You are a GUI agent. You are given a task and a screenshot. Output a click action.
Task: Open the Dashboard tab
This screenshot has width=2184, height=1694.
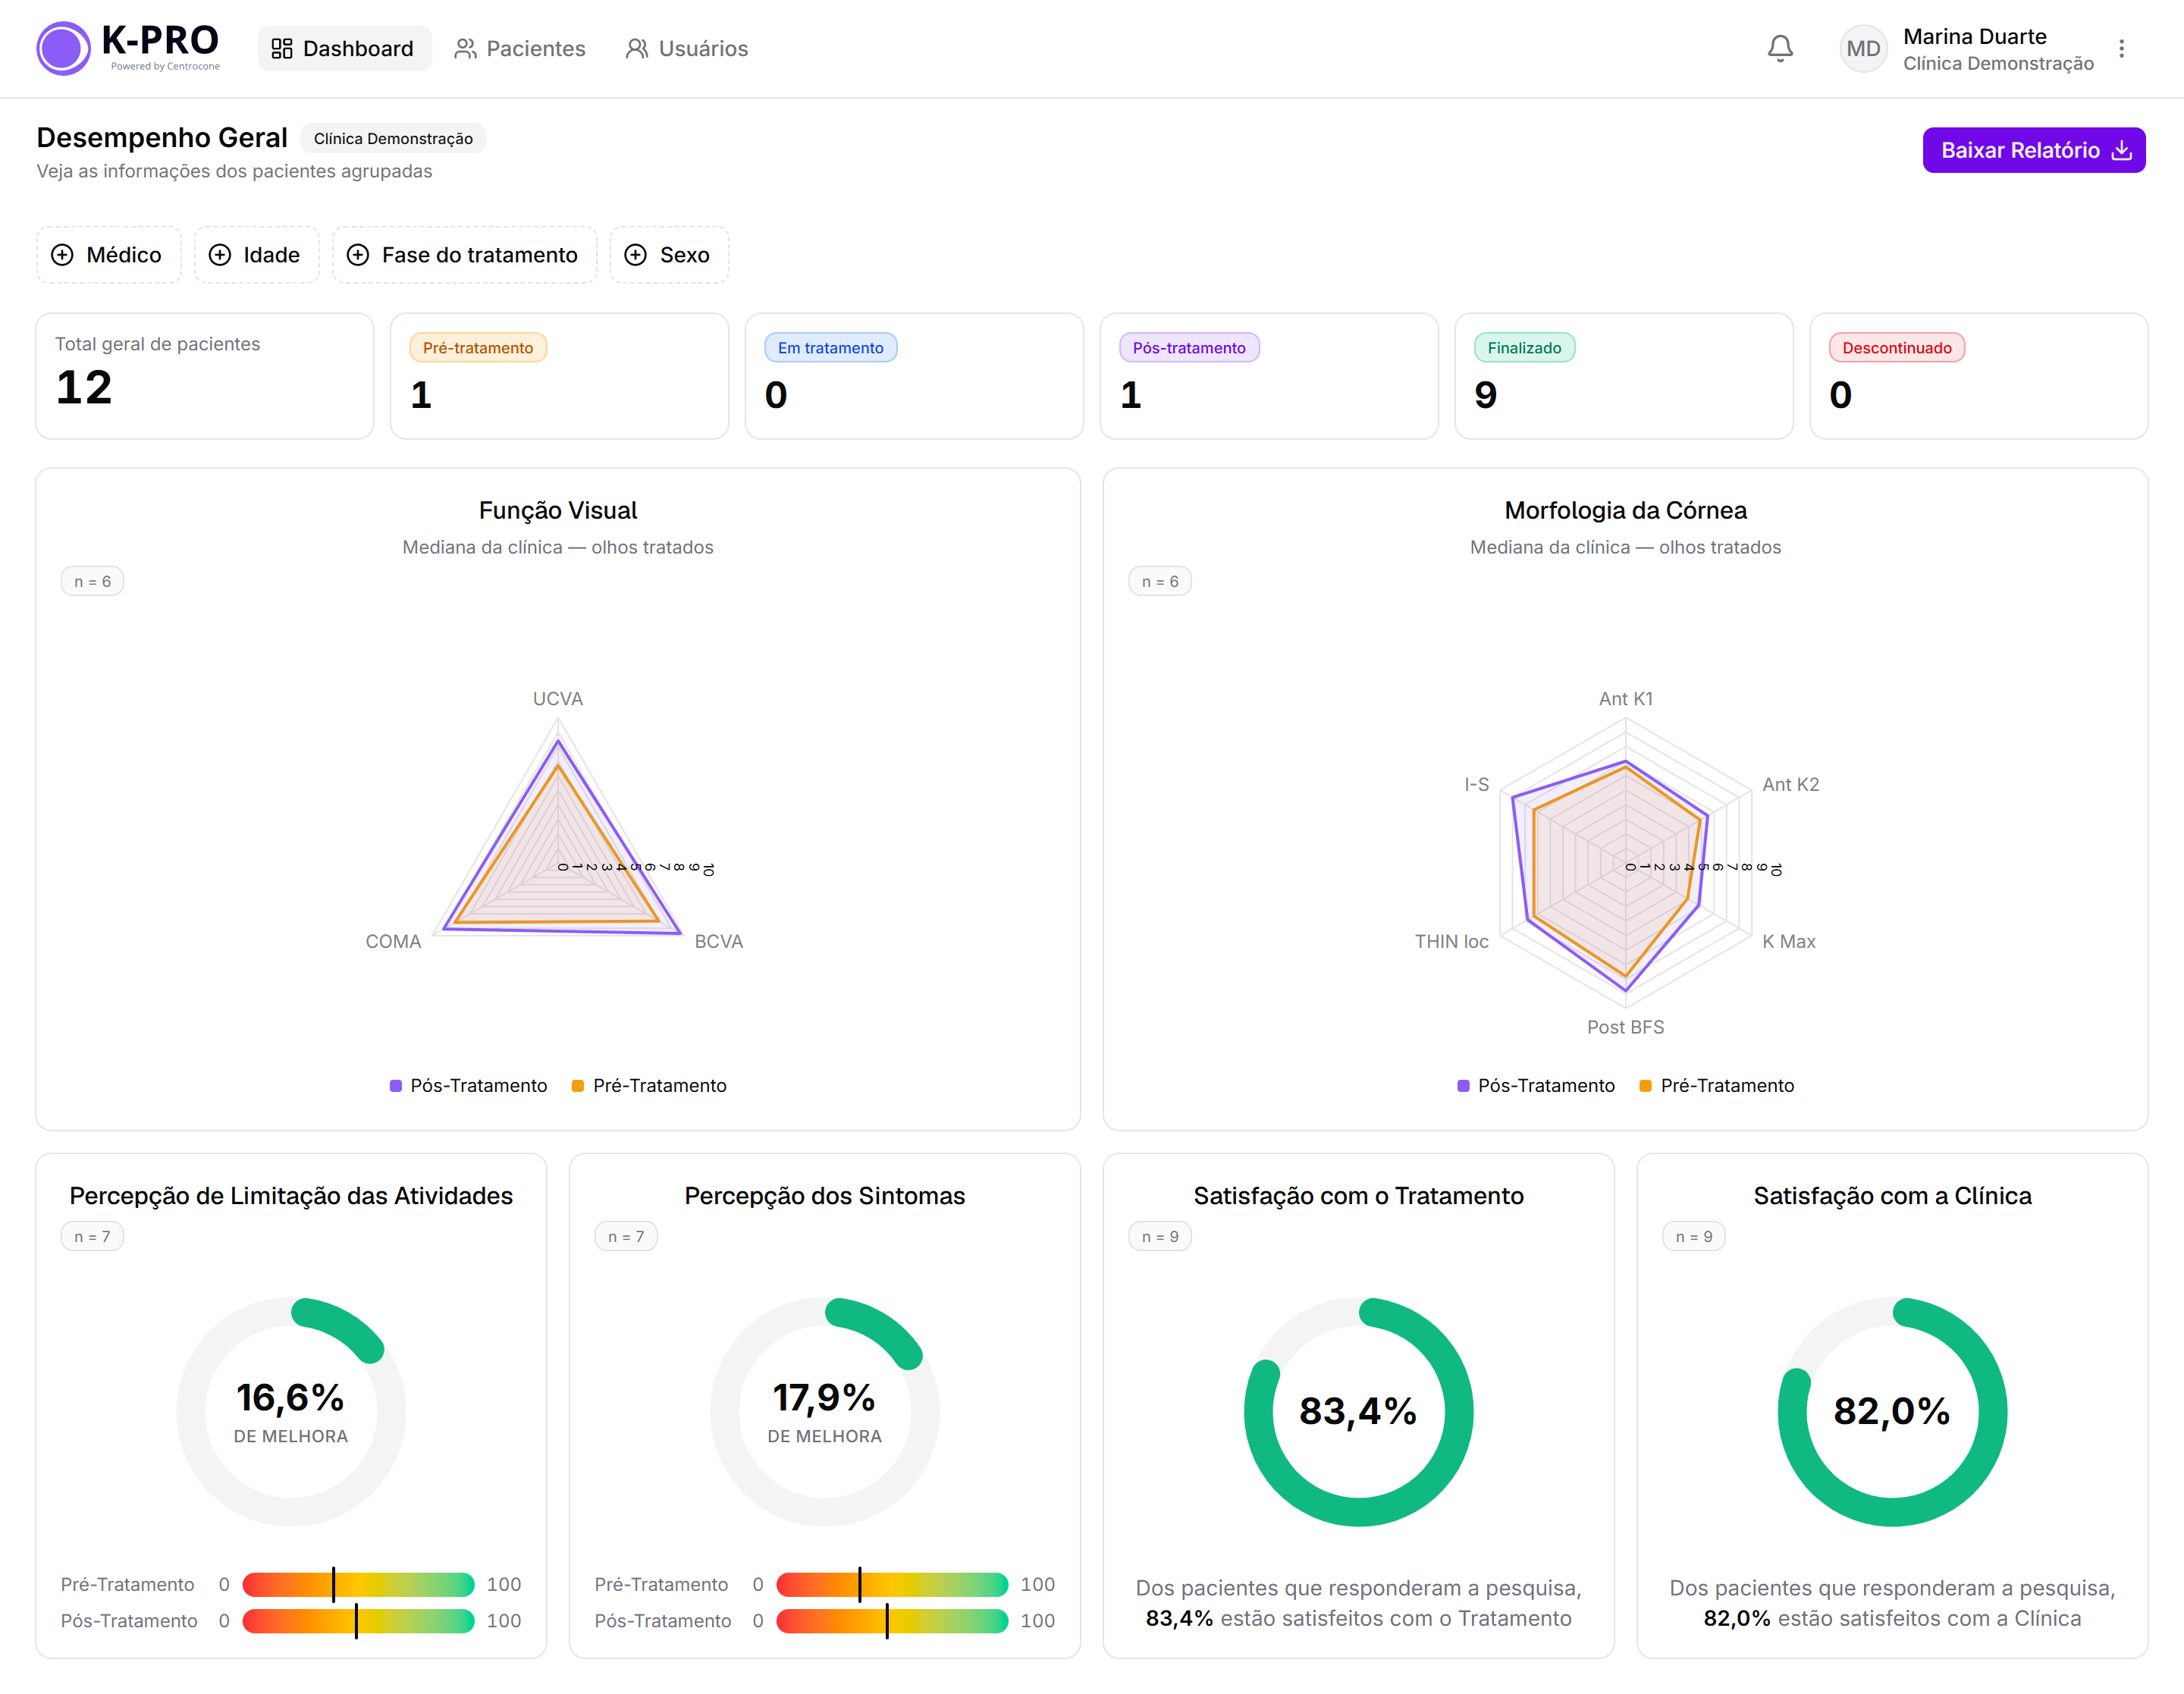coord(344,48)
